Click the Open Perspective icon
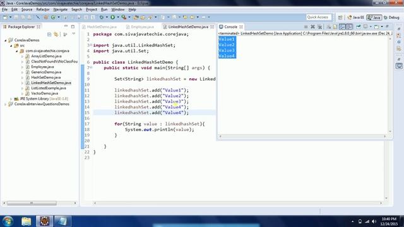This screenshot has height=227, width=404. click(340, 17)
